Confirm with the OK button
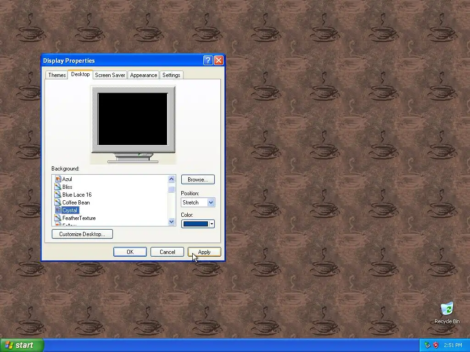Viewport: 470px width, 352px height. pyautogui.click(x=130, y=252)
